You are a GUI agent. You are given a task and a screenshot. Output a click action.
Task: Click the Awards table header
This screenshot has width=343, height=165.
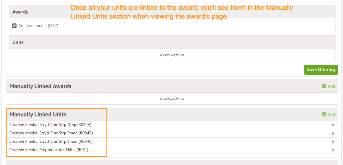click(x=20, y=12)
